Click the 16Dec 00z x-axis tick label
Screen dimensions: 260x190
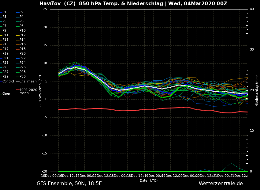click(x=50, y=176)
